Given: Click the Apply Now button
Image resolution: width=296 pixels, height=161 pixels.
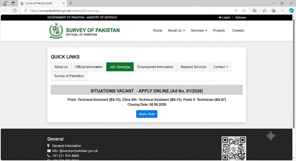Looking at the screenshot, I should [147, 114].
